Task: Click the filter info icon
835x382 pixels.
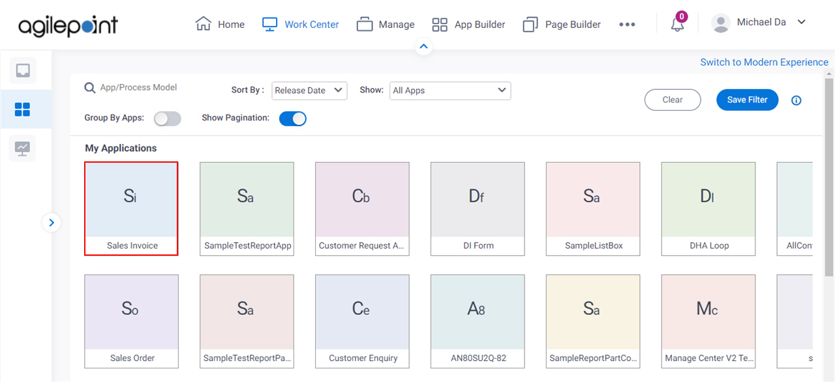Action: tap(796, 100)
